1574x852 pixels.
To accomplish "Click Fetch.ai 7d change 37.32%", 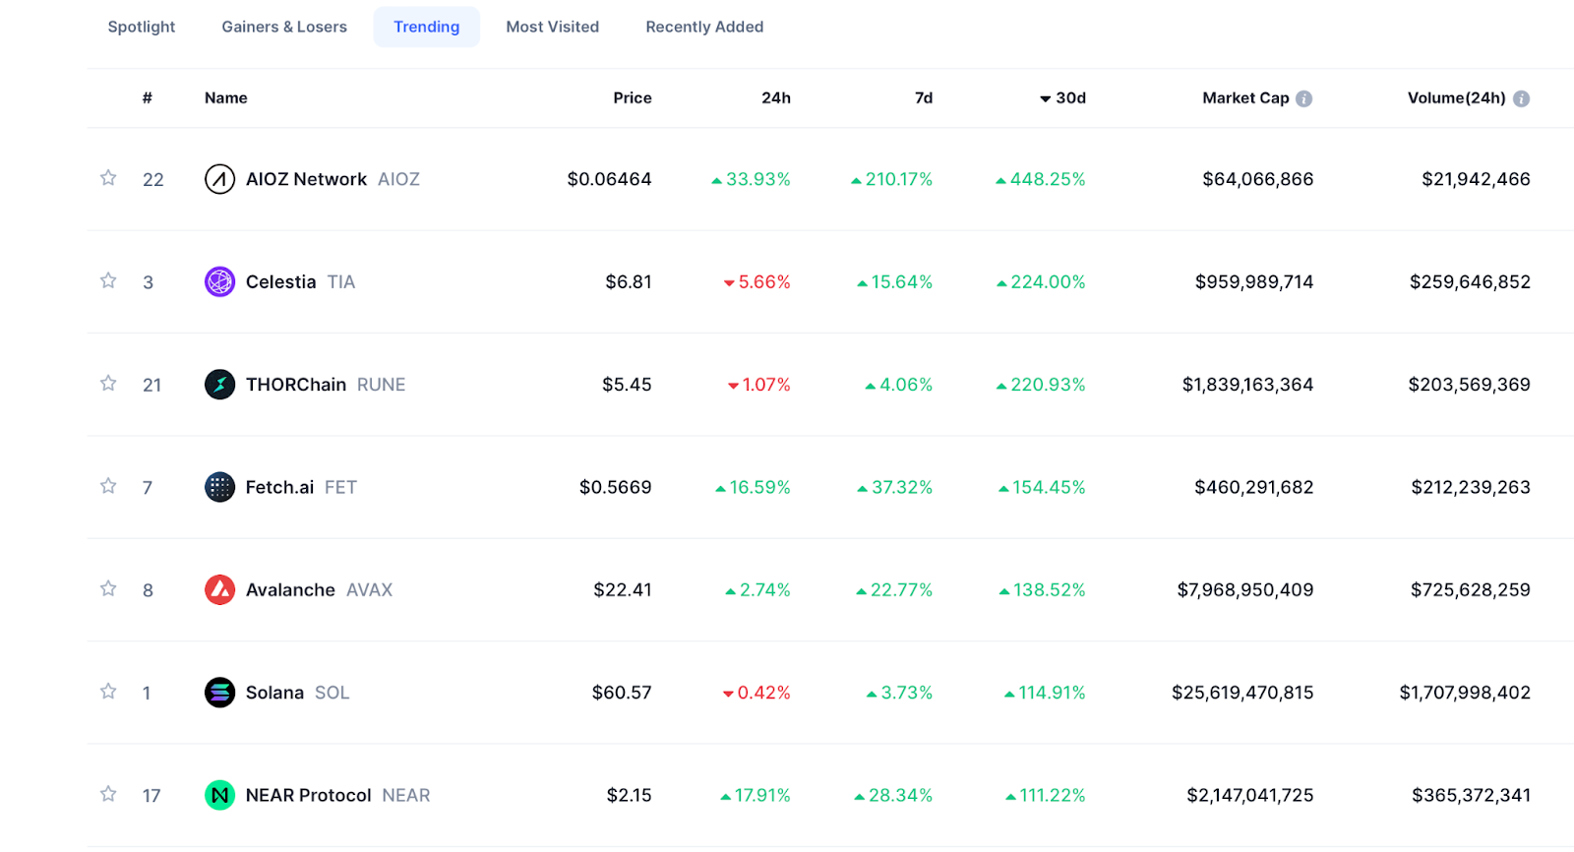I will [x=894, y=487].
